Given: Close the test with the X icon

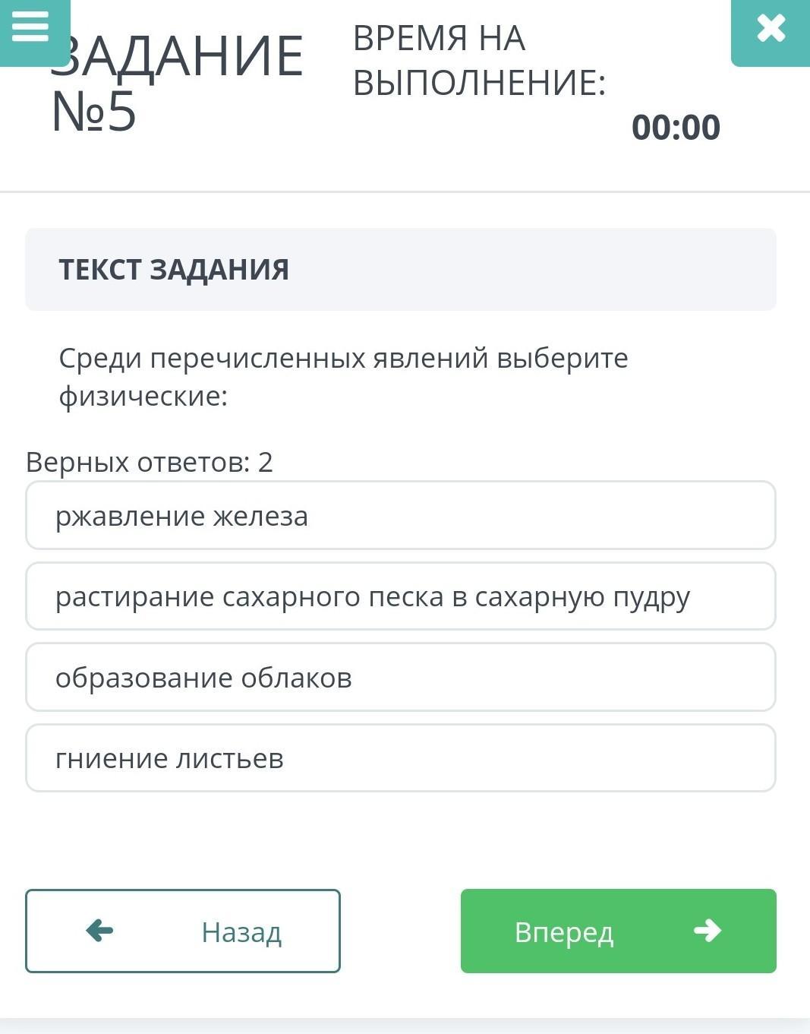Looking at the screenshot, I should tap(771, 29).
